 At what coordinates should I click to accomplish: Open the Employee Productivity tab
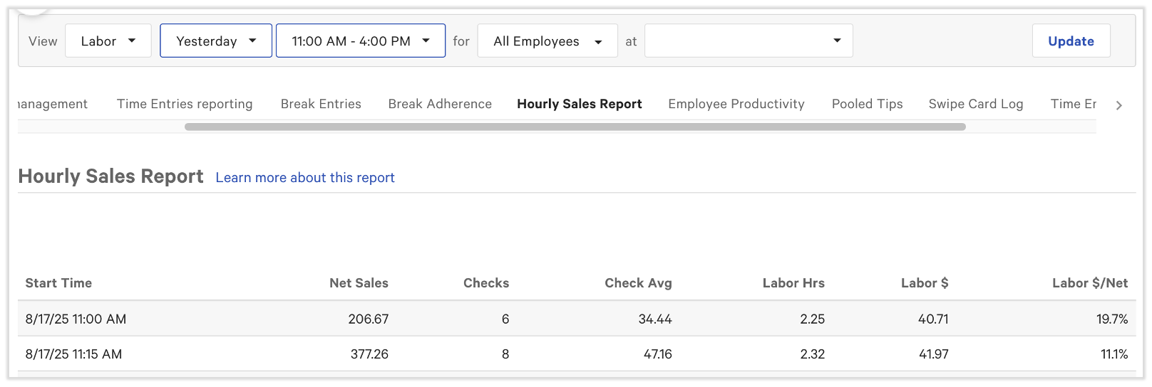coord(736,104)
